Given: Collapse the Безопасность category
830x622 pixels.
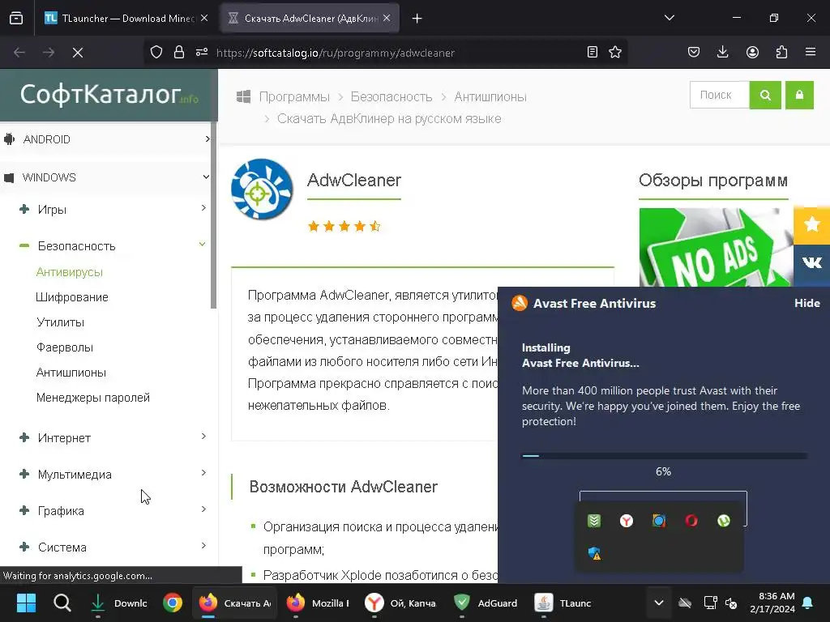Looking at the screenshot, I should [112, 246].
